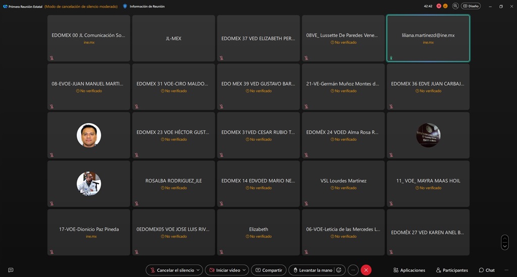Click muted mic icon on EDOMEX 31VED CESAR RUBIO tile

point(221,155)
